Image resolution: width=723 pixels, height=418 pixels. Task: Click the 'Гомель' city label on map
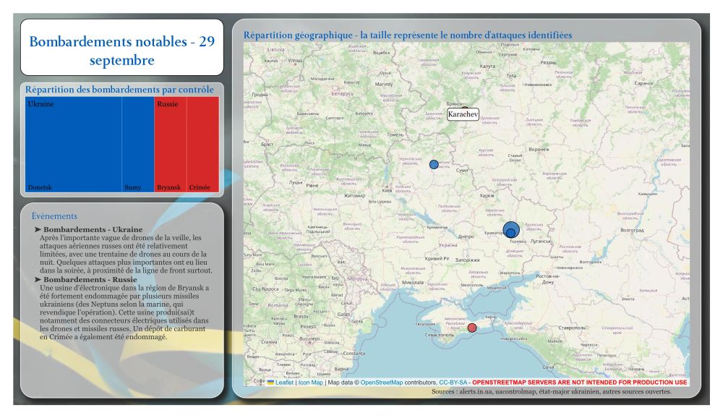[x=395, y=135]
